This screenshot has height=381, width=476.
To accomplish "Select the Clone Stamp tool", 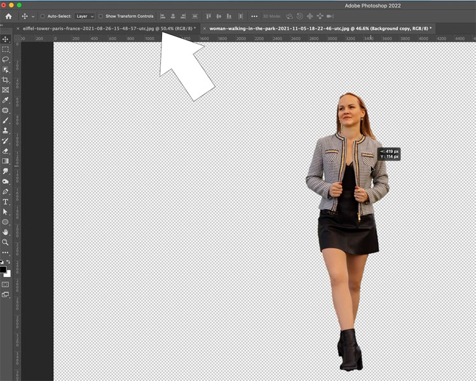I will click(6, 131).
